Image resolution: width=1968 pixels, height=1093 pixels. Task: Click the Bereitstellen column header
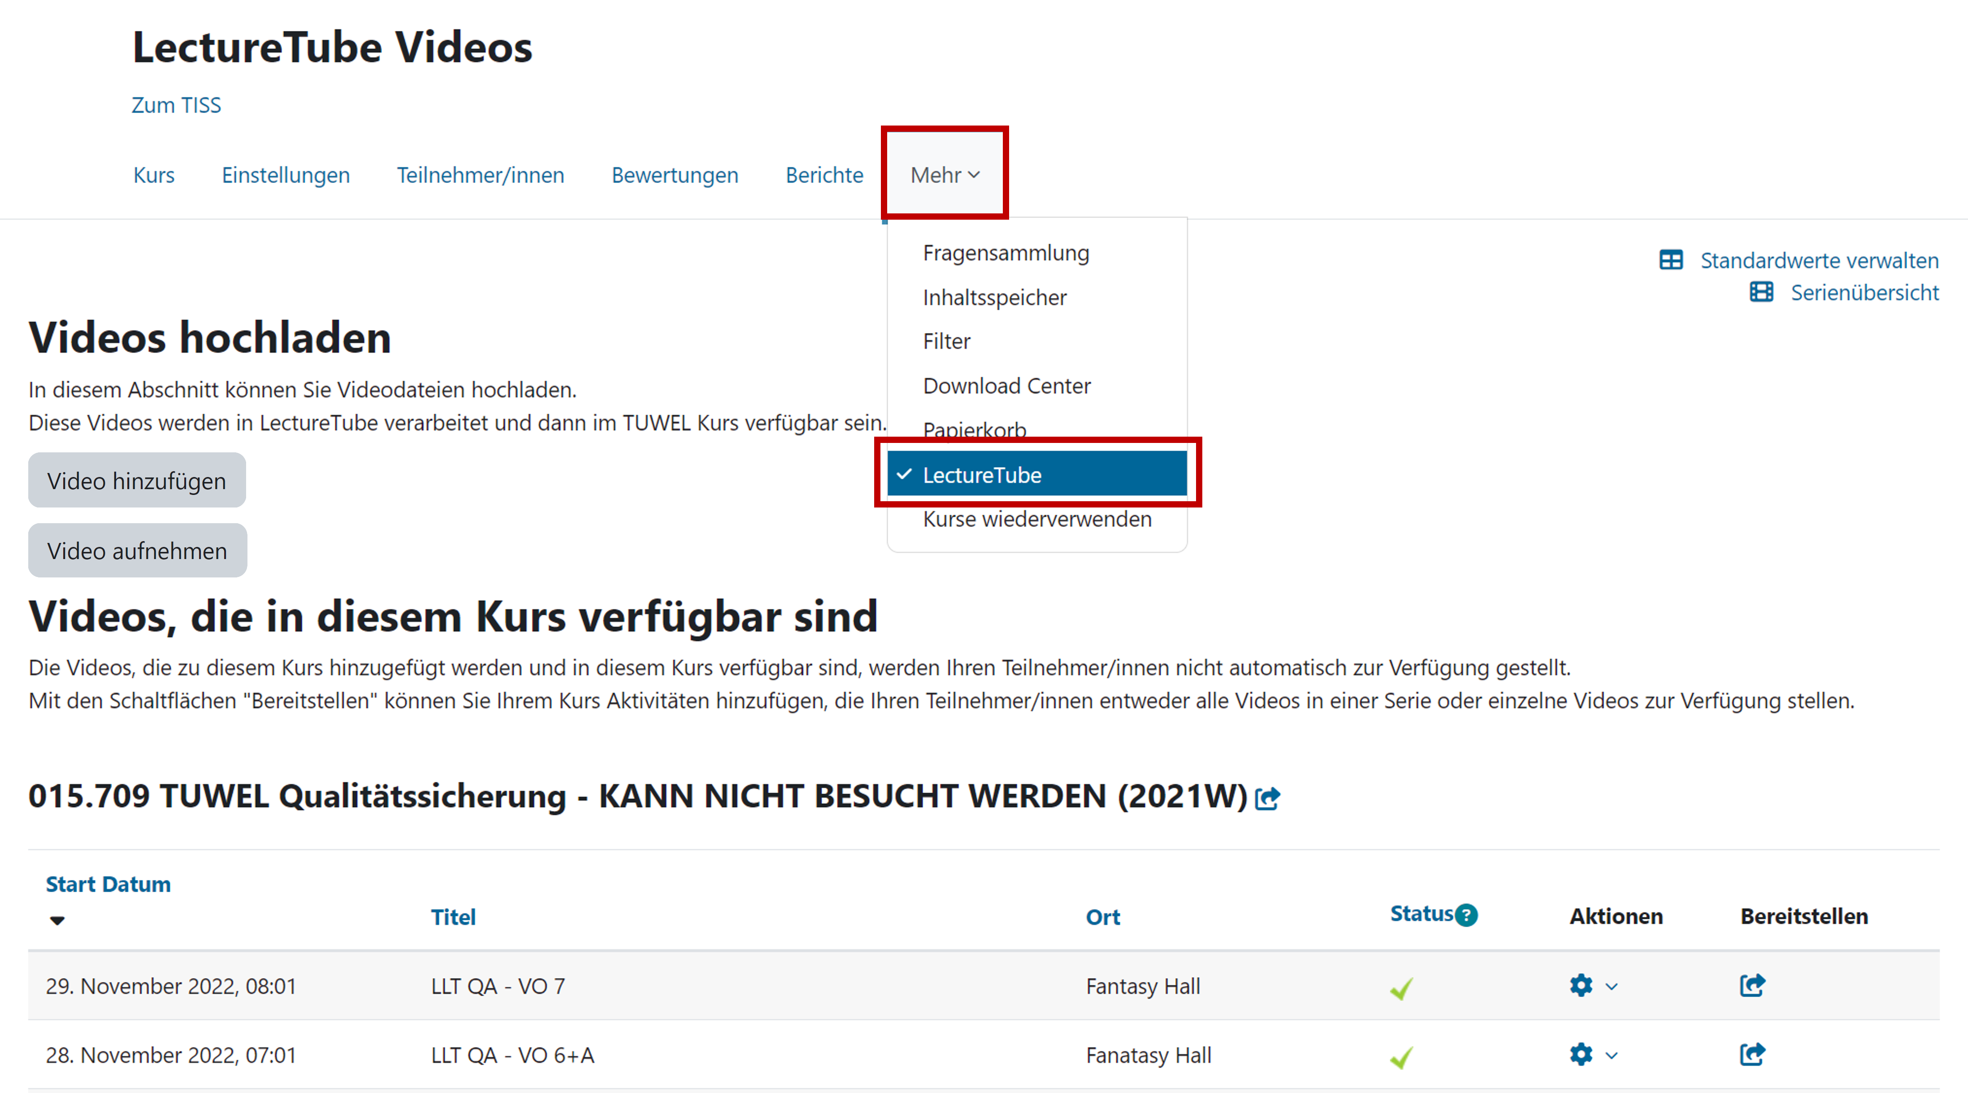pos(1804,916)
